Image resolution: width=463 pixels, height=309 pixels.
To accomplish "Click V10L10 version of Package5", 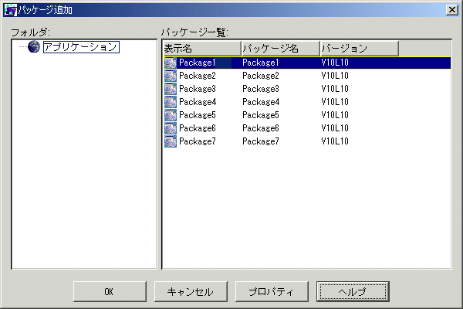I will (335, 115).
